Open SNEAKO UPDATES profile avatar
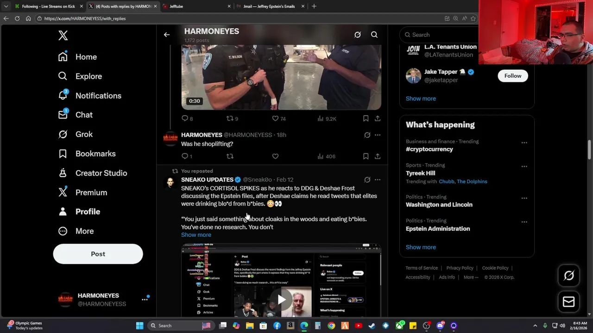The width and height of the screenshot is (593, 333). 170,183
